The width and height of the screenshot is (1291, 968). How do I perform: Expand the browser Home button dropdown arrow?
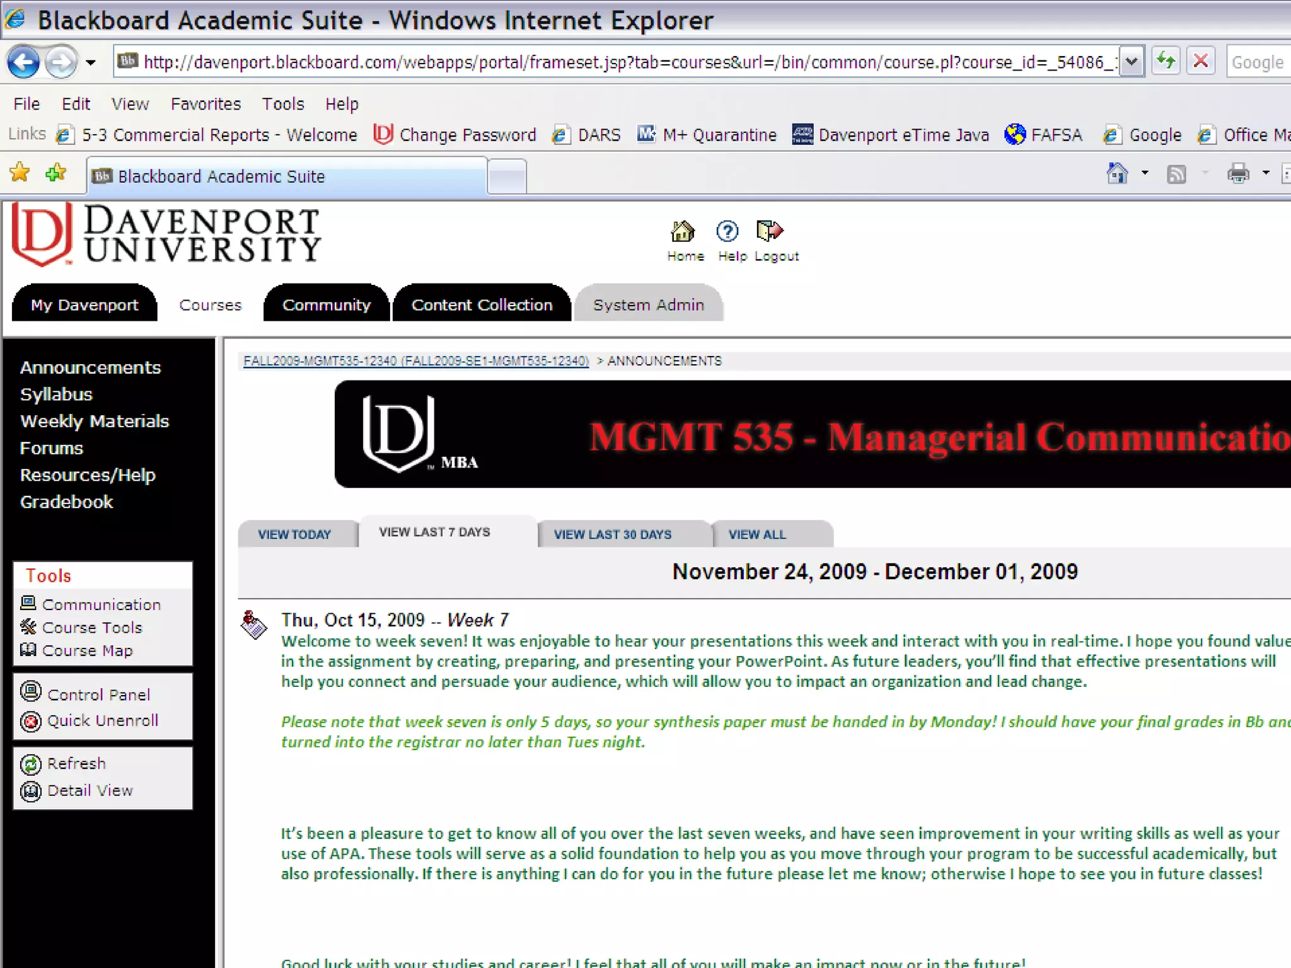pos(1145,173)
